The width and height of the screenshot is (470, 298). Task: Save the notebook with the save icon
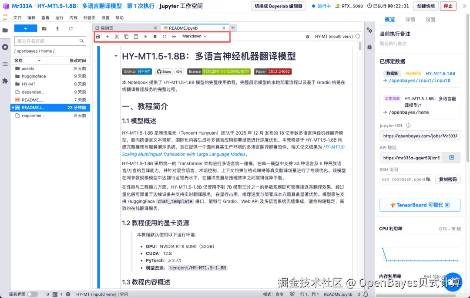(98, 37)
